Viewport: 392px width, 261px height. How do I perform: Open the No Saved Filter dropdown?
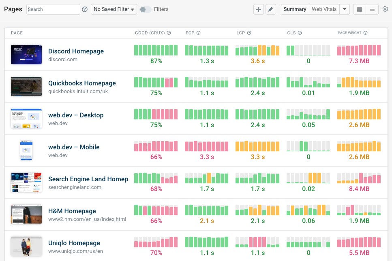(114, 9)
